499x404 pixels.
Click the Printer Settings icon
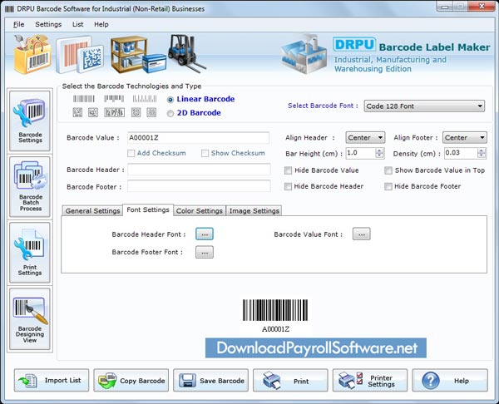pos(350,380)
